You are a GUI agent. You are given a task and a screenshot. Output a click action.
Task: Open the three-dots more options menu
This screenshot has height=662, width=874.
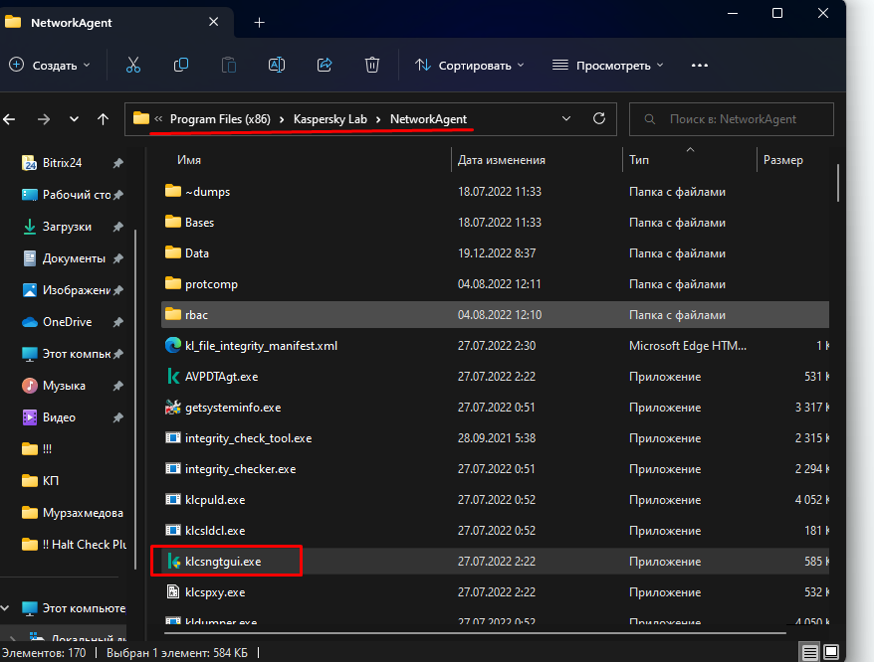tap(700, 66)
